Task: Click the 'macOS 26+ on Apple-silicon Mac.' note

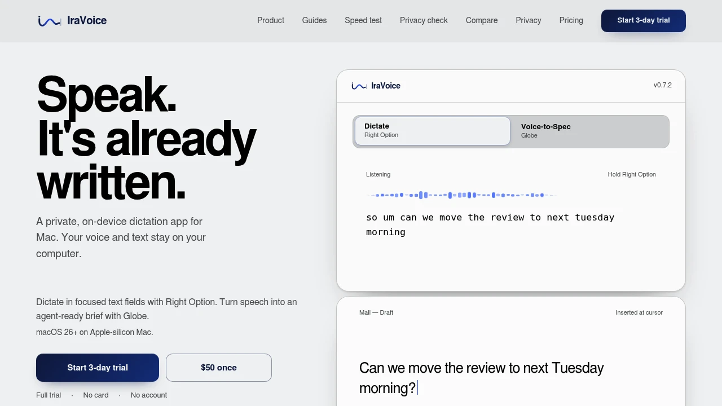Action: point(95,332)
